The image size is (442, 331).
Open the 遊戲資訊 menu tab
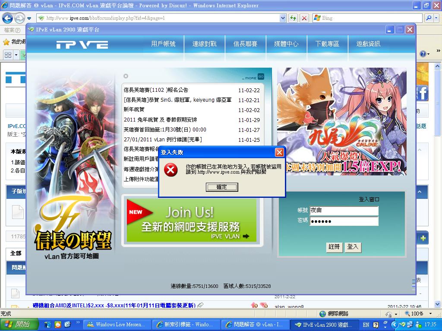click(369, 44)
